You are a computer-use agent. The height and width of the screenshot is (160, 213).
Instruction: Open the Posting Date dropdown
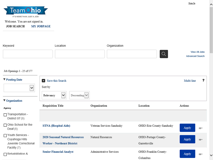(19, 88)
